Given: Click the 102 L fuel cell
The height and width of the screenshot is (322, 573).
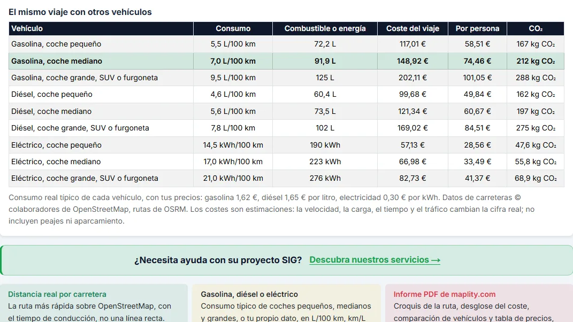Looking at the screenshot, I should [x=325, y=128].
